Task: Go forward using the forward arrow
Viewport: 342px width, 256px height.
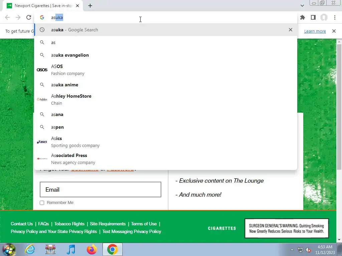Action: click(18, 17)
